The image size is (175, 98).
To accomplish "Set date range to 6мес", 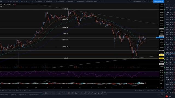I will click(x=14, y=91).
